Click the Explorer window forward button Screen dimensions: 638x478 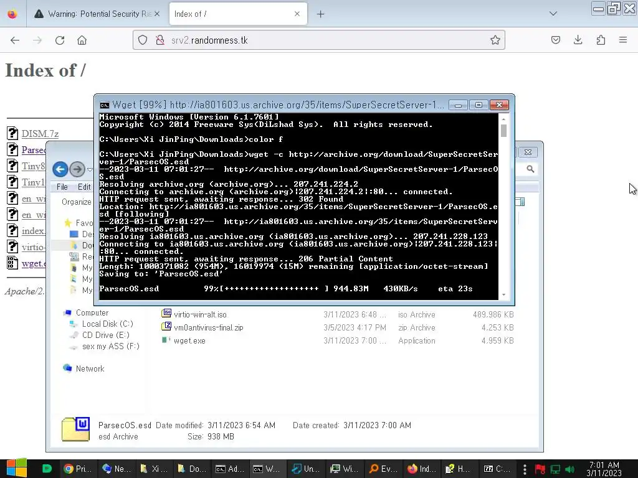(77, 169)
